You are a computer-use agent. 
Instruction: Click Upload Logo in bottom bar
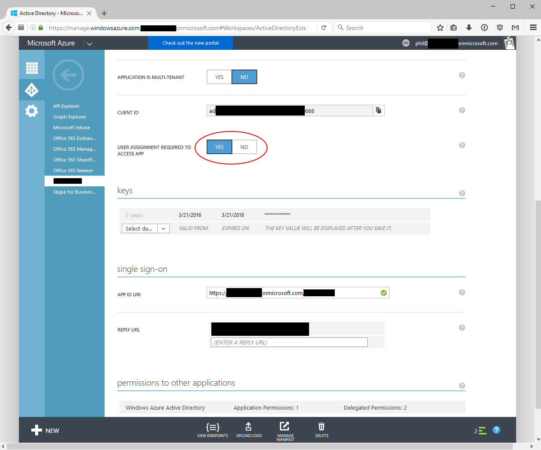coord(249,430)
